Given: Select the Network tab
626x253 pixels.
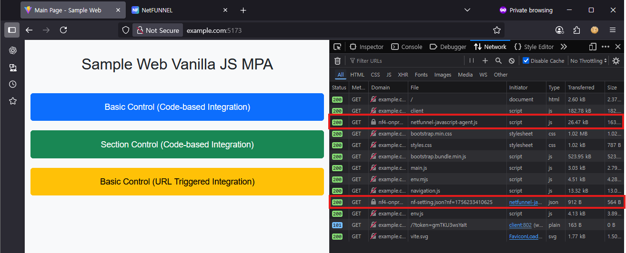Looking at the screenshot, I should [x=490, y=47].
